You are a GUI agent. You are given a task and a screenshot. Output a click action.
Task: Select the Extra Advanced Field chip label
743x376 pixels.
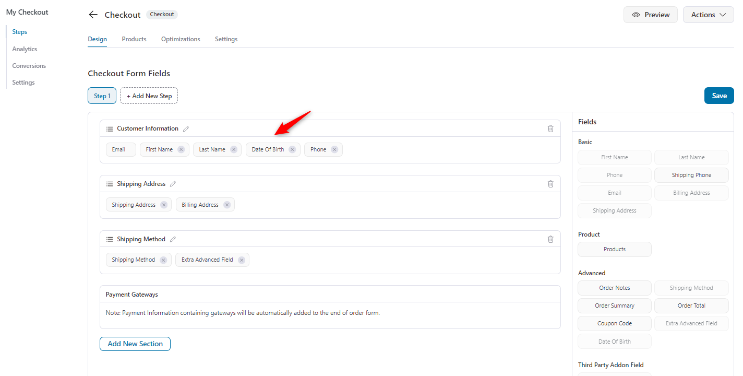[207, 260]
